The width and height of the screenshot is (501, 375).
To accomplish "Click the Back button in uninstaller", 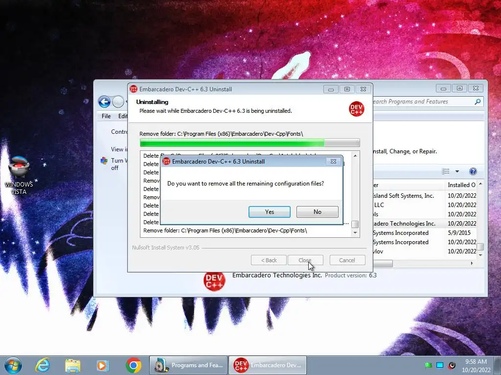I will (x=269, y=260).
